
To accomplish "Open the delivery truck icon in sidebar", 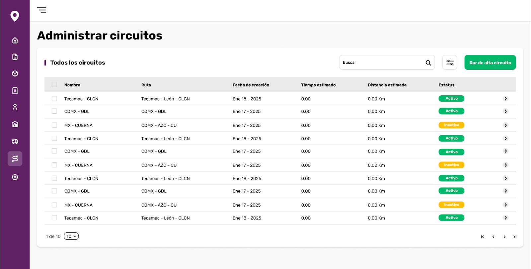I will (x=15, y=141).
